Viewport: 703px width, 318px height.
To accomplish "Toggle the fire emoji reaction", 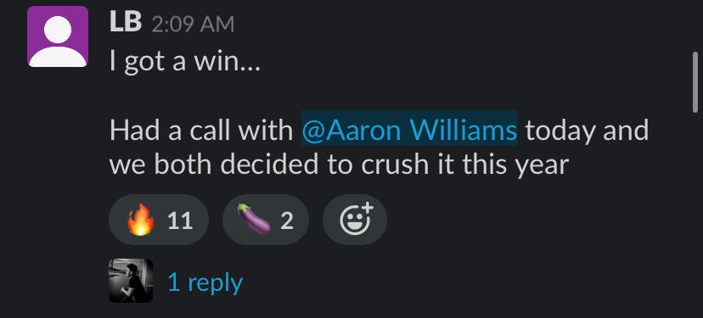I will [159, 220].
